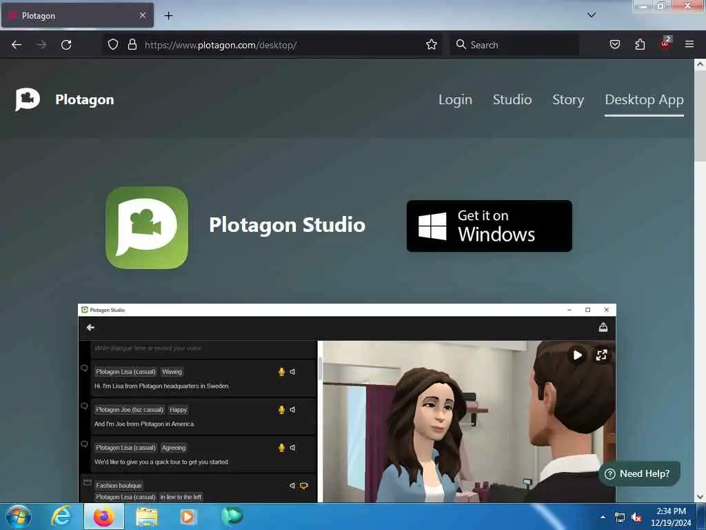Click the 'Fashion boutique' scene tag
This screenshot has width=706, height=530.
tap(119, 485)
